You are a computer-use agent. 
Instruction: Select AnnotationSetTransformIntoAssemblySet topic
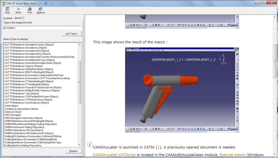coord(40,57)
